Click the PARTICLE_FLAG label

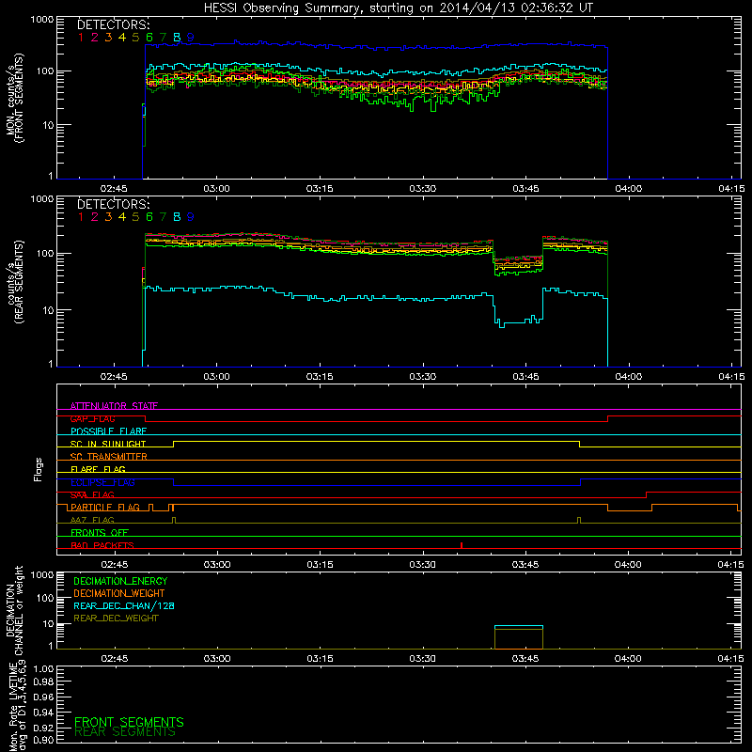pos(105,508)
